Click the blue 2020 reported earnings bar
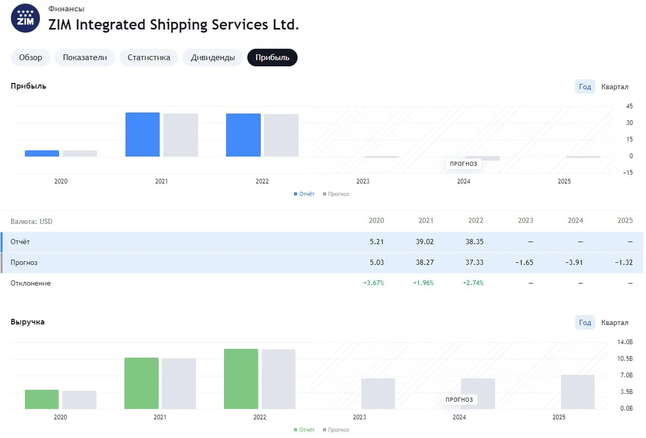 [42, 153]
